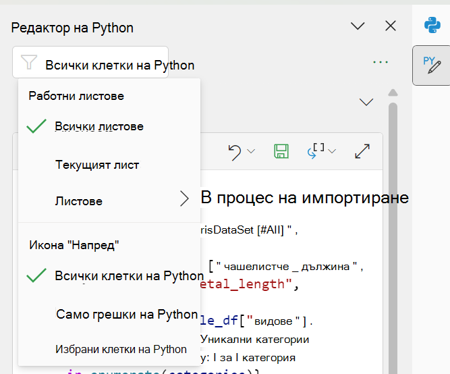Click the green save icon
The width and height of the screenshot is (450, 374).
[281, 151]
